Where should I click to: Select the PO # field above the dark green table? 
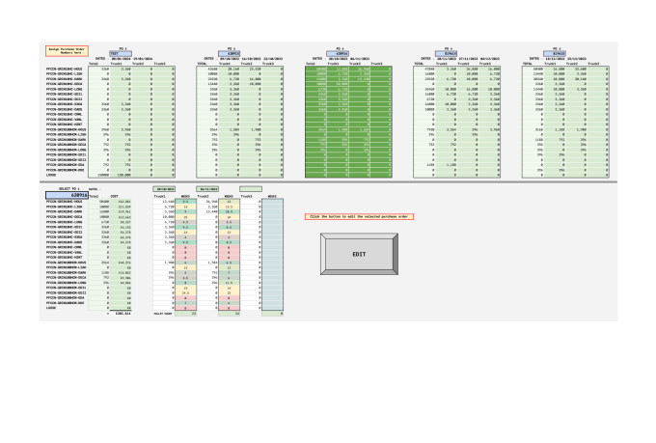(338, 54)
